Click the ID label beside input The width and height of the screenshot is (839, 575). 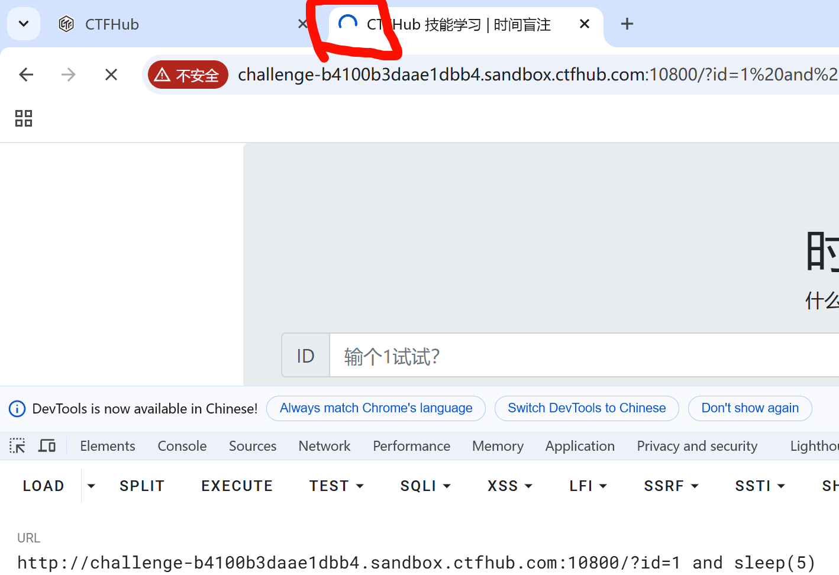click(x=305, y=356)
